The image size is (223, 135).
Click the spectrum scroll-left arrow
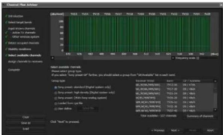coord(52,58)
